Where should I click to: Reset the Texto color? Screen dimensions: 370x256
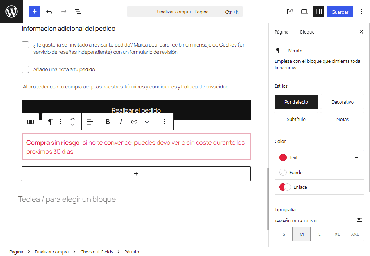click(x=357, y=157)
